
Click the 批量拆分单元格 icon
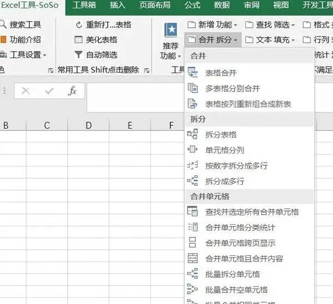tap(193, 273)
